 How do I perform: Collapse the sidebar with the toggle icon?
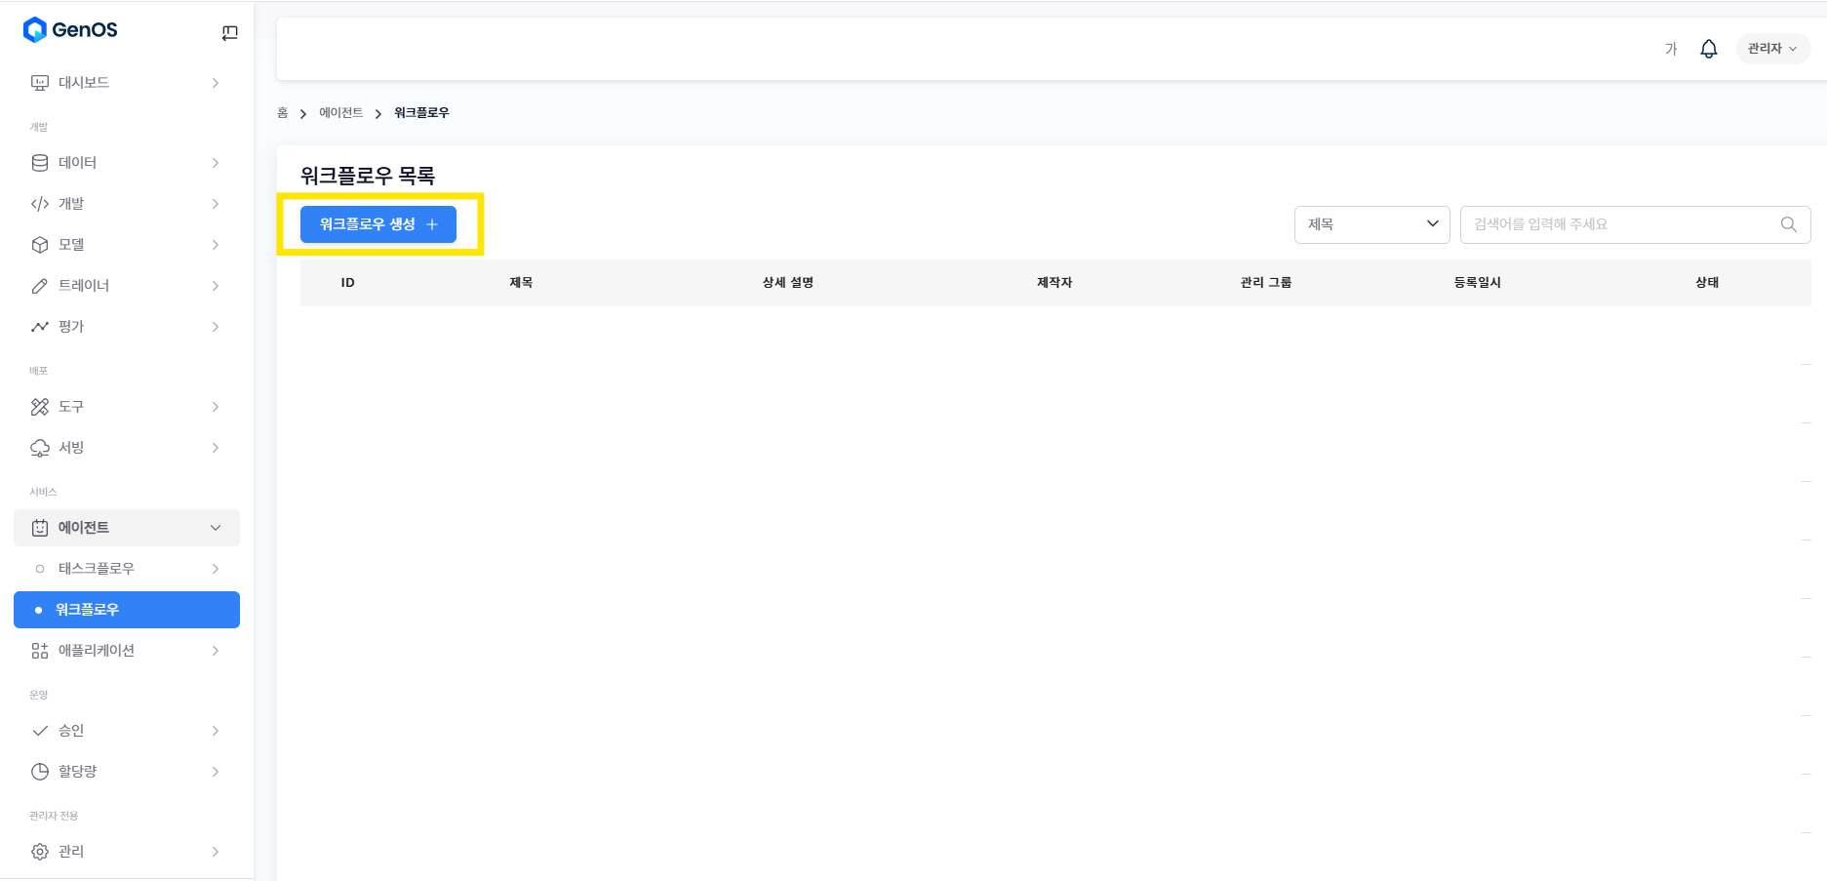(229, 33)
